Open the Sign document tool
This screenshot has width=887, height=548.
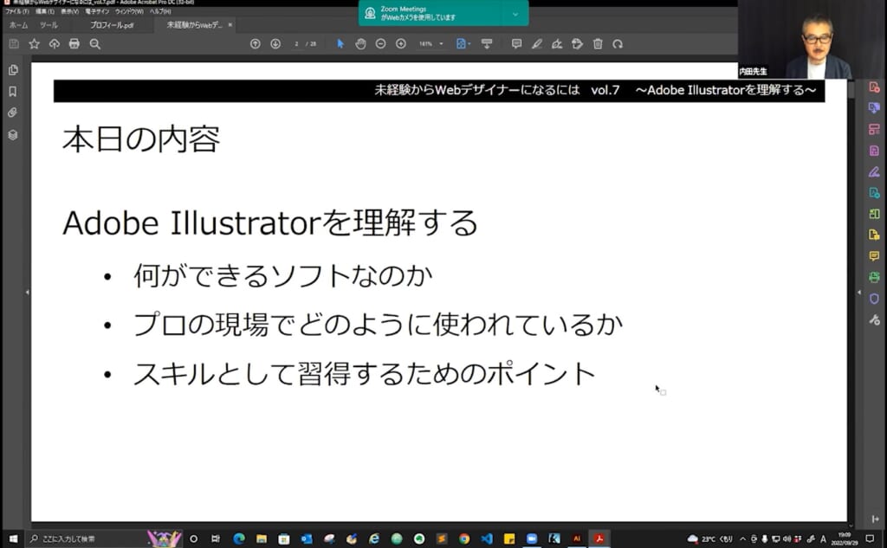tap(557, 44)
